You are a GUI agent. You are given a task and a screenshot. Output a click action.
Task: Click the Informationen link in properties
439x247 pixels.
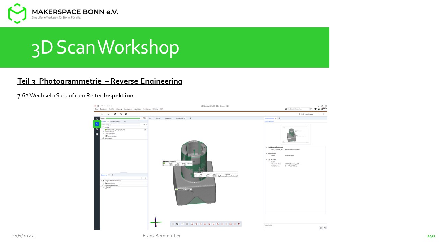coord(269,121)
